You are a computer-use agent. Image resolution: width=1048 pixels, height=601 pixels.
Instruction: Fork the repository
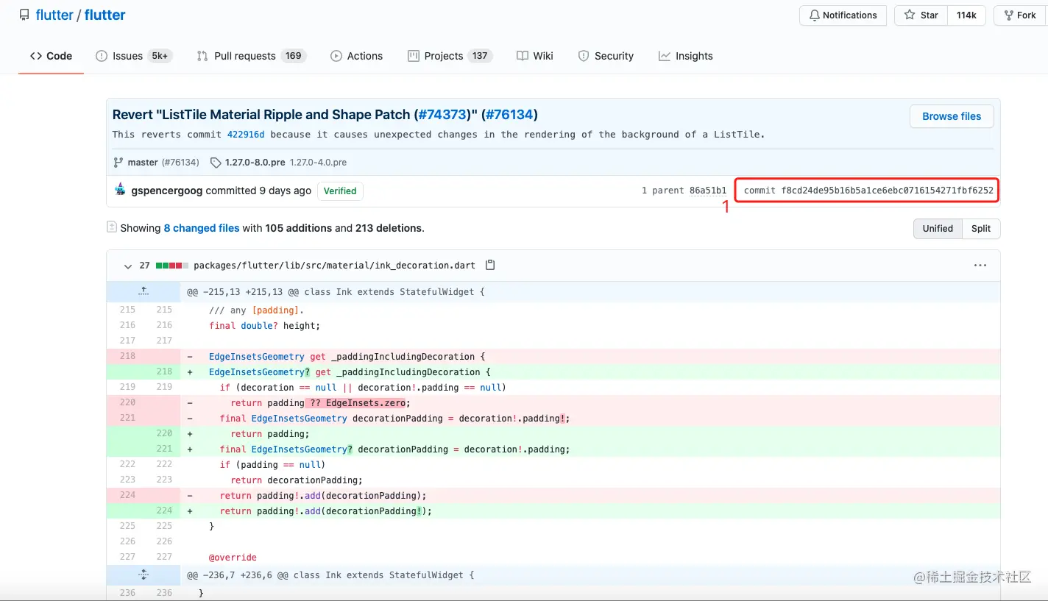point(1021,15)
